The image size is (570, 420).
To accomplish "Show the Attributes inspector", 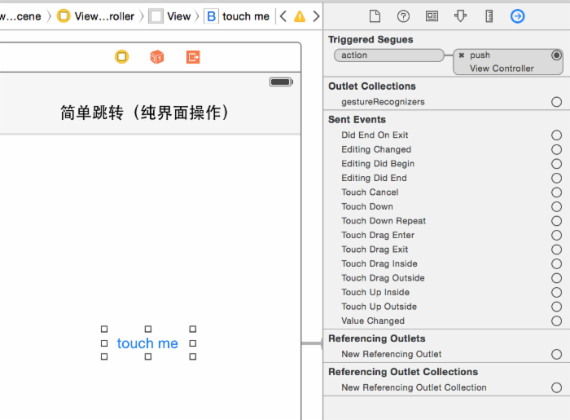I will click(x=460, y=16).
